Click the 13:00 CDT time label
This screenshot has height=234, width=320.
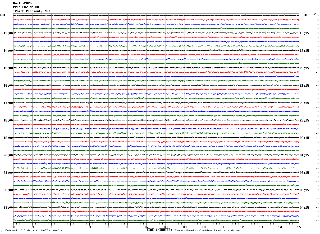[8, 33]
